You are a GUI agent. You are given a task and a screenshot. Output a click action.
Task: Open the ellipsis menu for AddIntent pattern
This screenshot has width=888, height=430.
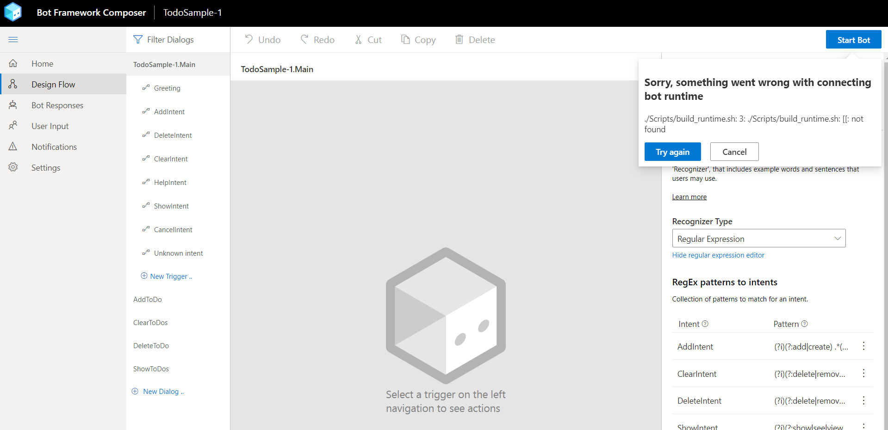(863, 346)
